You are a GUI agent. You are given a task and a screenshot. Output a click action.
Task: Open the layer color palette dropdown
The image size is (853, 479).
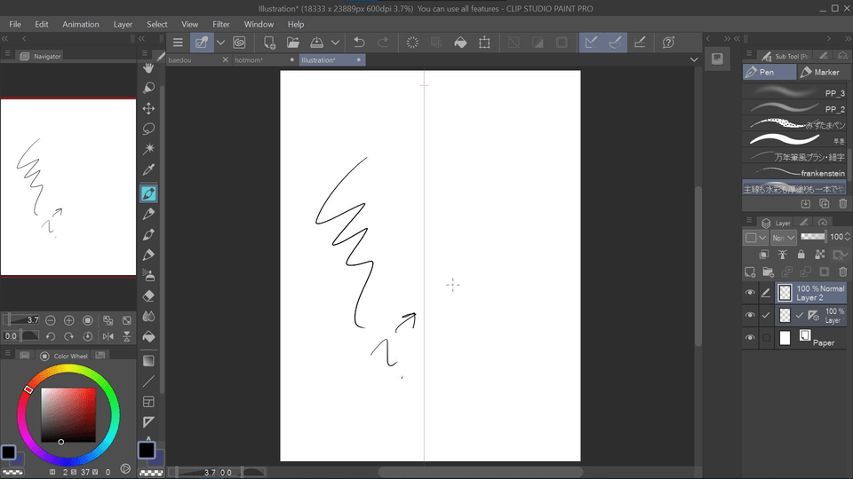(x=755, y=238)
